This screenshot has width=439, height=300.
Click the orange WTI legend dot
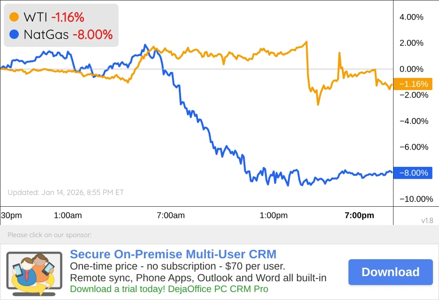[x=14, y=17]
